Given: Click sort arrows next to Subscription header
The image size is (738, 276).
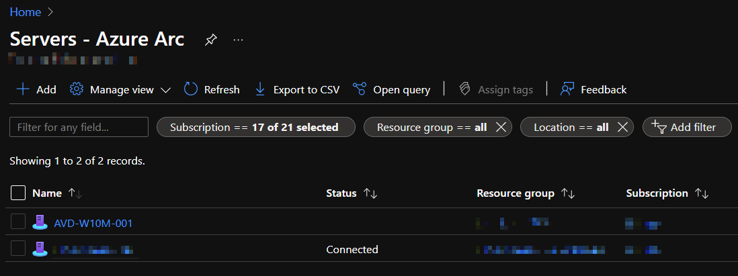Looking at the screenshot, I should (x=702, y=193).
